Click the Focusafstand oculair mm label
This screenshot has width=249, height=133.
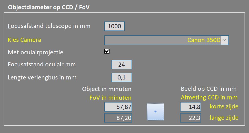[x=42, y=64]
